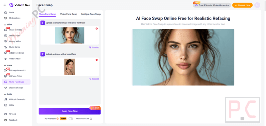Toggle the hamburger sidebar menu icon

[x=4, y=5]
